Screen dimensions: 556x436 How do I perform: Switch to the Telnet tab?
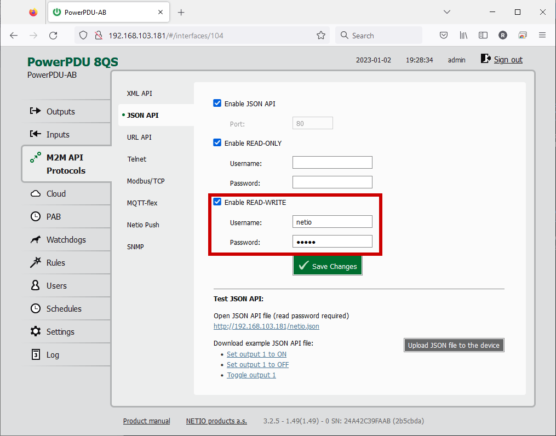click(x=136, y=159)
